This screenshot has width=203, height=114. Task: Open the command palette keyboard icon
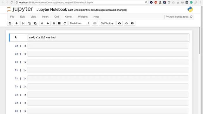[95, 23]
